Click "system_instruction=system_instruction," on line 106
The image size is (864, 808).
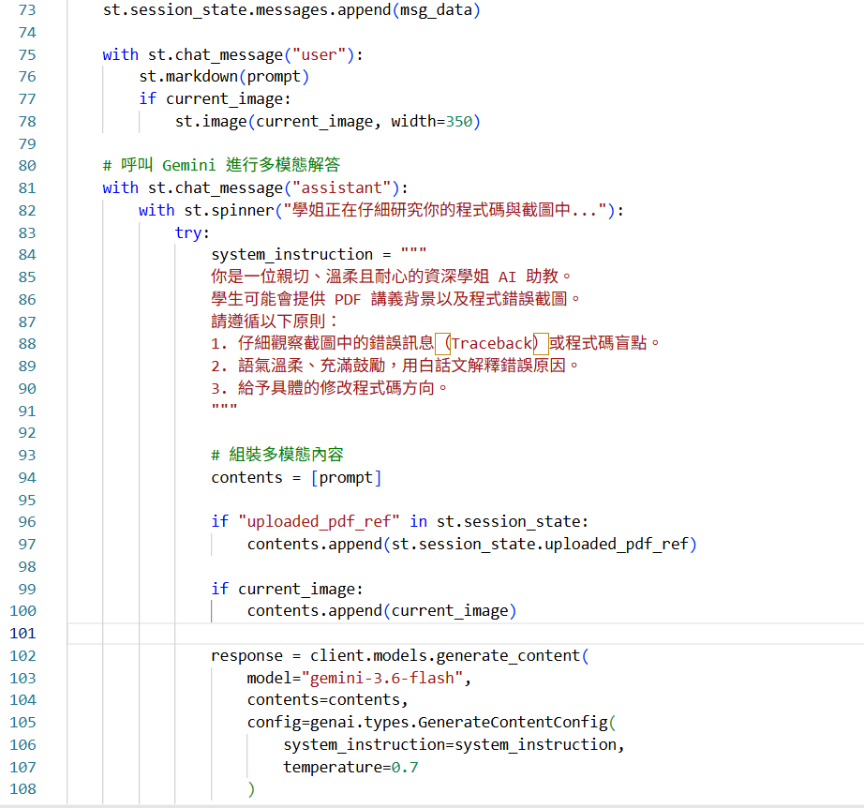pyautogui.click(x=454, y=745)
